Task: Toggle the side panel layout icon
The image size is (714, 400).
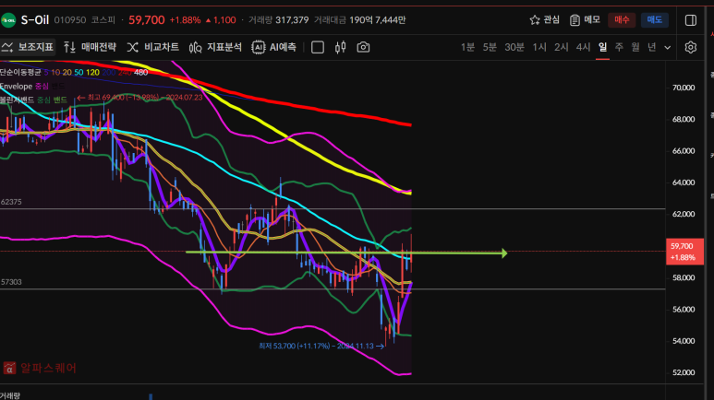Action: (x=691, y=20)
